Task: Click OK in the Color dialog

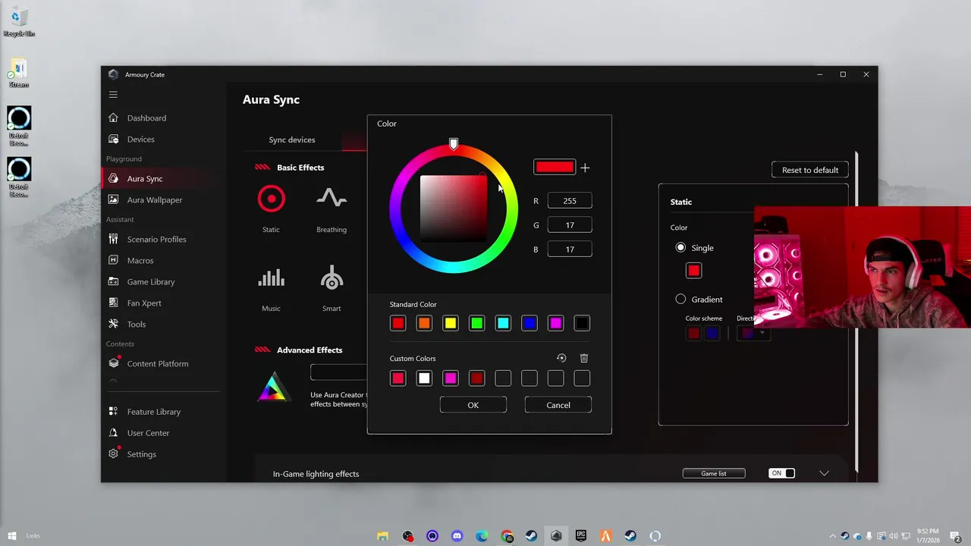Action: [x=473, y=405]
